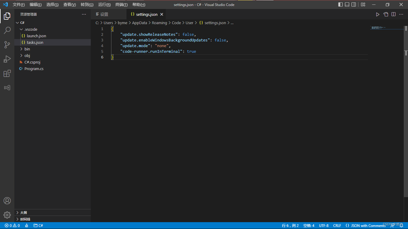
Task: Click the 空格: 4 indentation setting
Action: pyautogui.click(x=309, y=226)
